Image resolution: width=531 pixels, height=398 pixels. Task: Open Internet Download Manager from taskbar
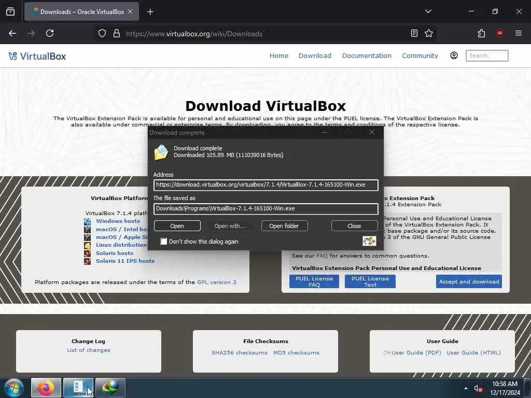point(110,388)
